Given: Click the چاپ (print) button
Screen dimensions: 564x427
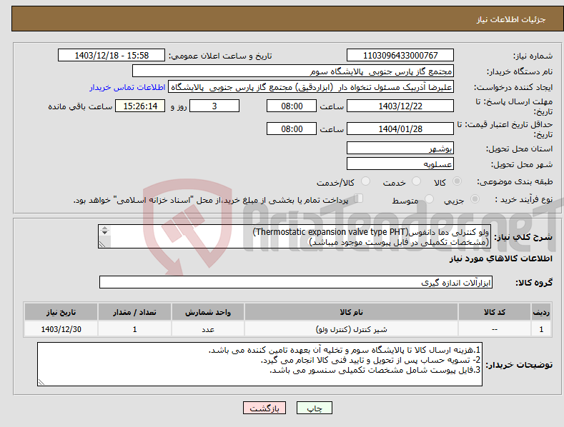Looking at the screenshot, I should [x=314, y=408].
